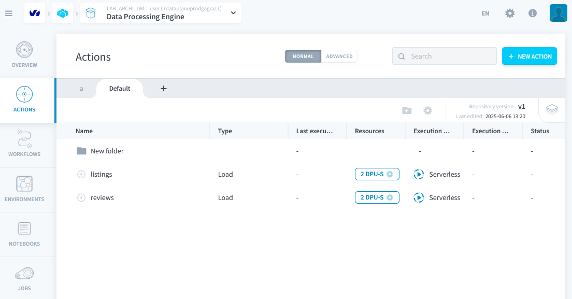This screenshot has height=299, width=572.
Task: Select the Actions section in sidebar
Action: (24, 99)
